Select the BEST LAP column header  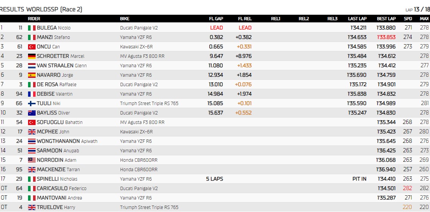click(386, 19)
